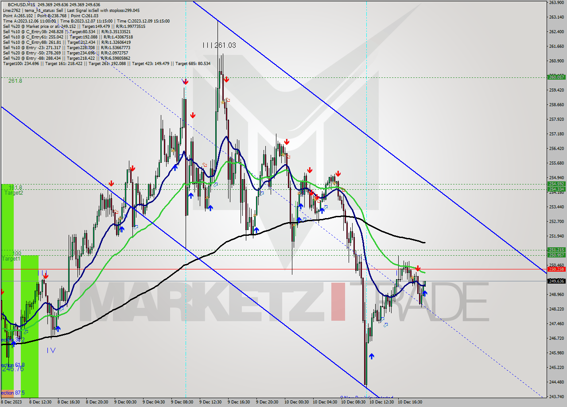Click '10 Dec 16:30' on time axis
Screen dimensions: 567x407
(410, 402)
